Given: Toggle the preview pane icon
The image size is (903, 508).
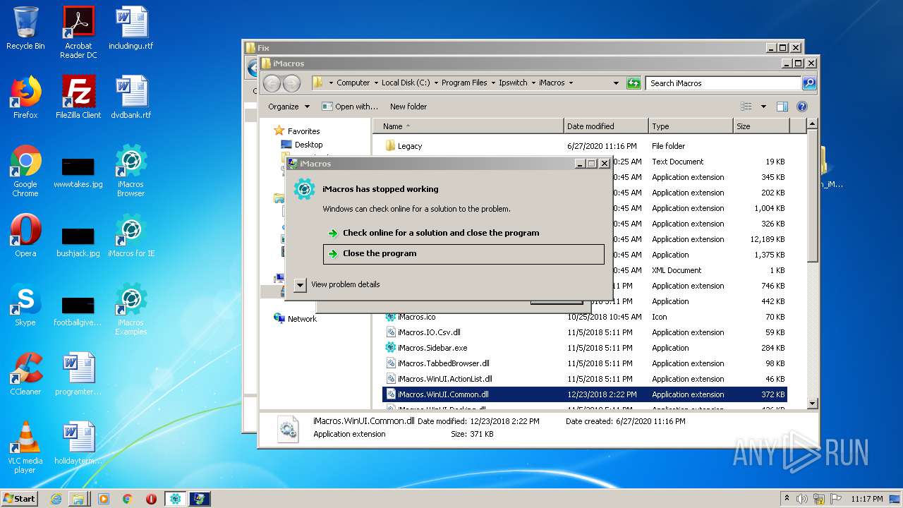Looking at the screenshot, I should tap(782, 107).
